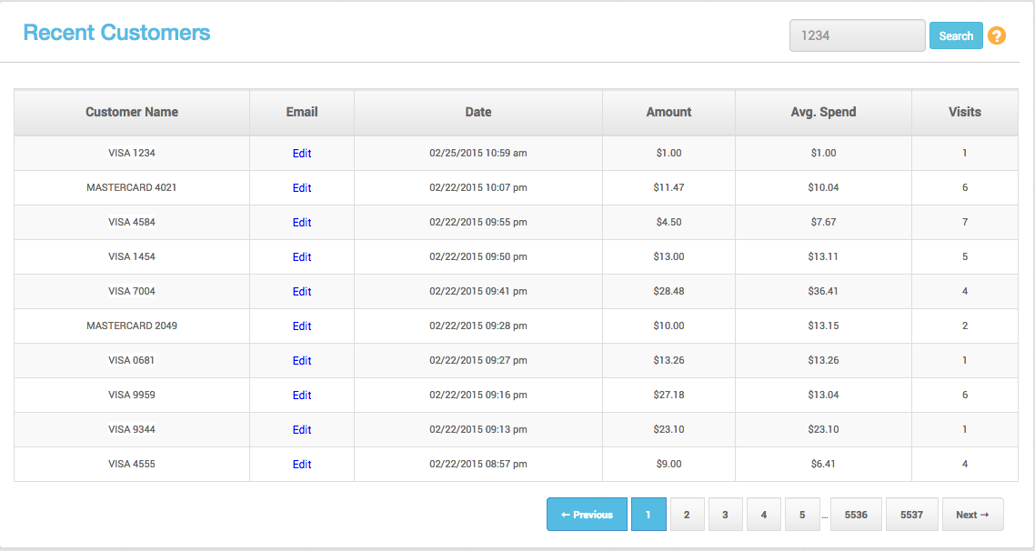Click the Visits column header
The height and width of the screenshot is (551, 1035).
coord(964,112)
